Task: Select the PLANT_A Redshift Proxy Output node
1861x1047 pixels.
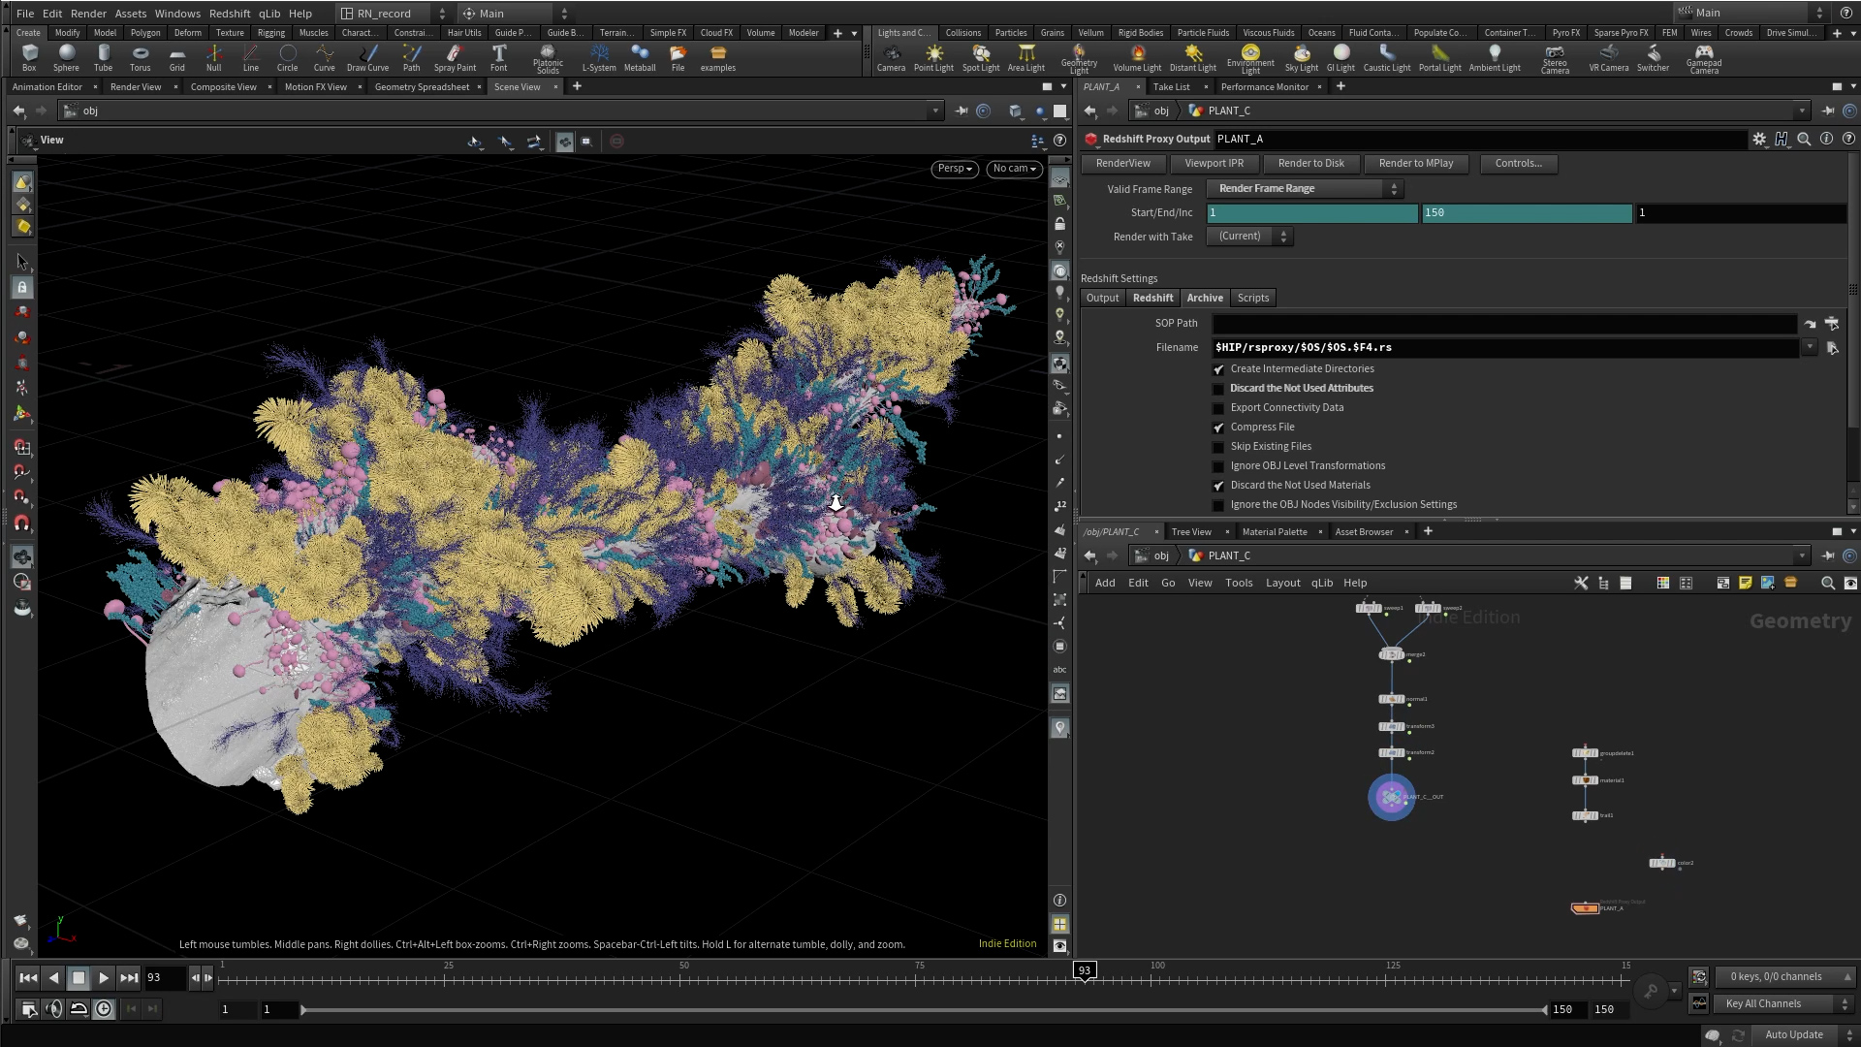Action: 1585,908
